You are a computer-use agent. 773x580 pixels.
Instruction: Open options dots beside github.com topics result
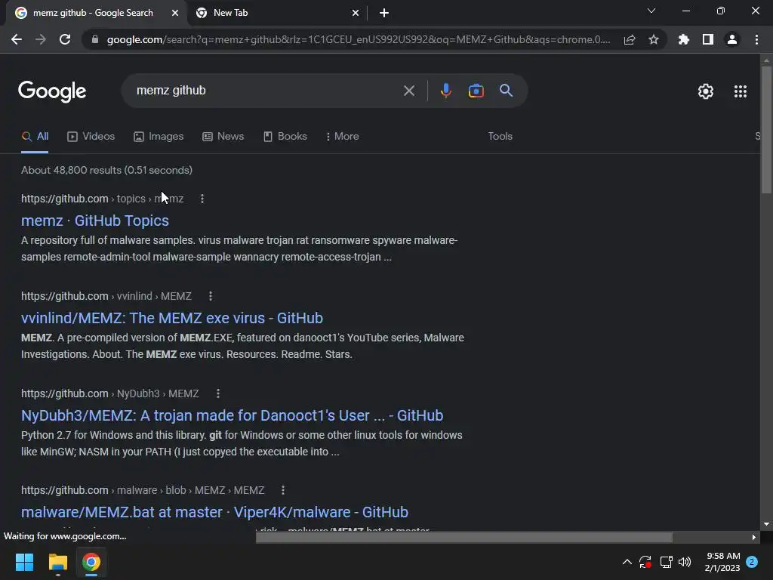click(x=202, y=199)
